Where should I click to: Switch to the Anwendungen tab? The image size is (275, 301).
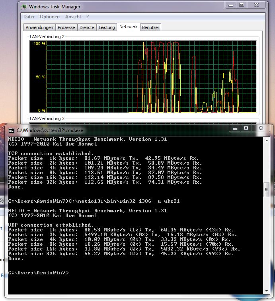coord(39,27)
